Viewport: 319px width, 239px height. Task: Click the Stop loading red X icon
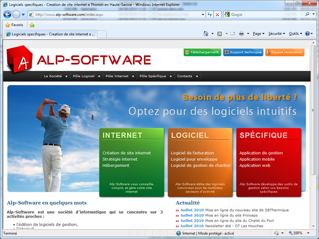point(217,15)
